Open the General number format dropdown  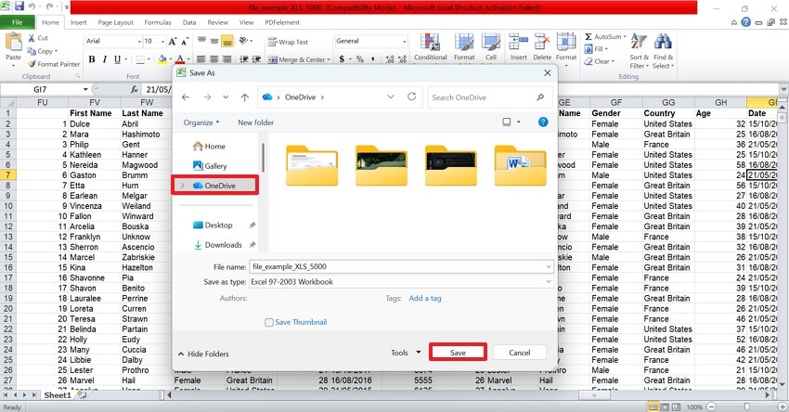(x=404, y=41)
